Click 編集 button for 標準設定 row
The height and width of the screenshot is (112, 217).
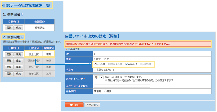[x=18, y=27]
